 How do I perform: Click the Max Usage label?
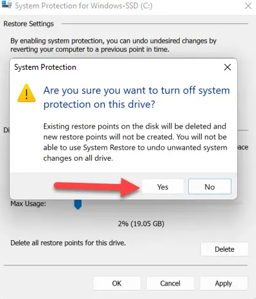coord(28,203)
